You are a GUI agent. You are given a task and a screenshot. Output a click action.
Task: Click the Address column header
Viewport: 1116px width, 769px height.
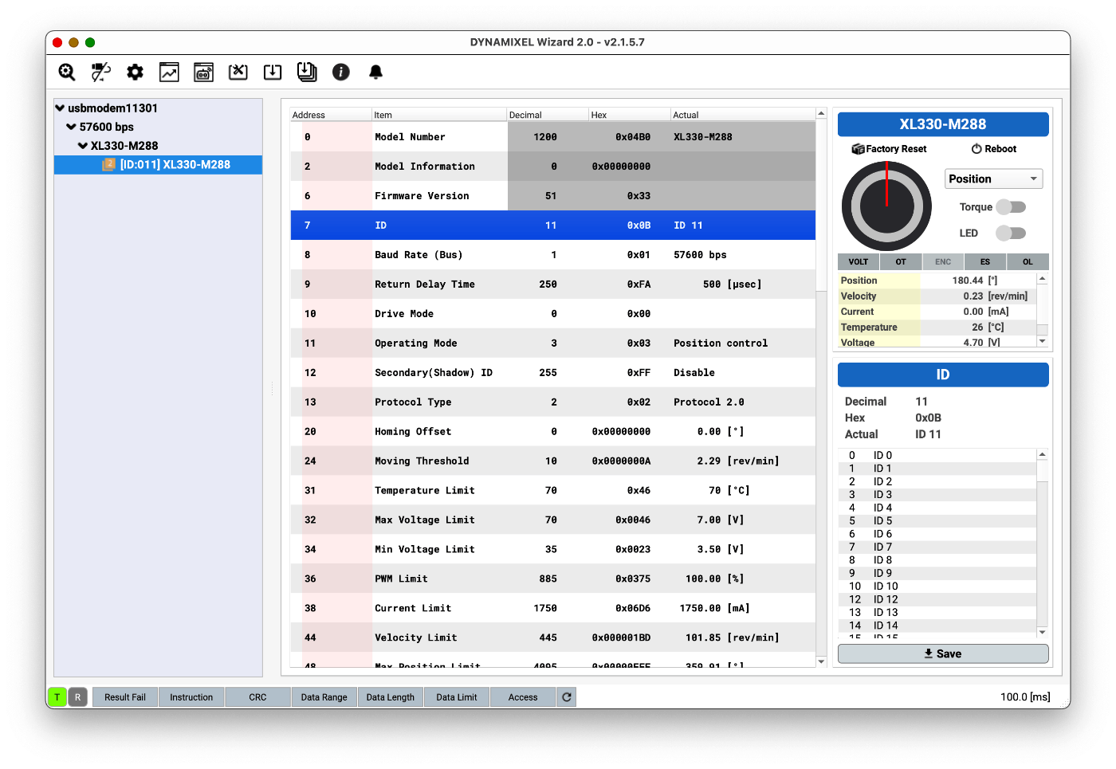tap(331, 115)
